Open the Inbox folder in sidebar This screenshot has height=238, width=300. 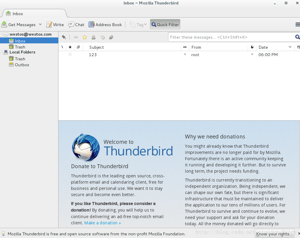[x=20, y=41]
